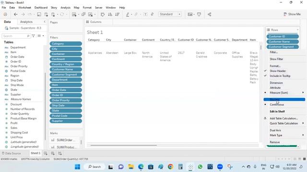
Task: Switch to the Analytics tab
Action: [26, 22]
